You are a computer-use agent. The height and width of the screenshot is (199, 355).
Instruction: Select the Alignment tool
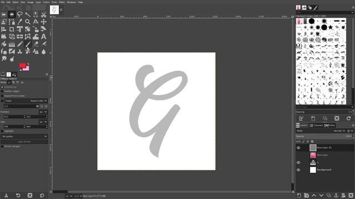coord(4,29)
